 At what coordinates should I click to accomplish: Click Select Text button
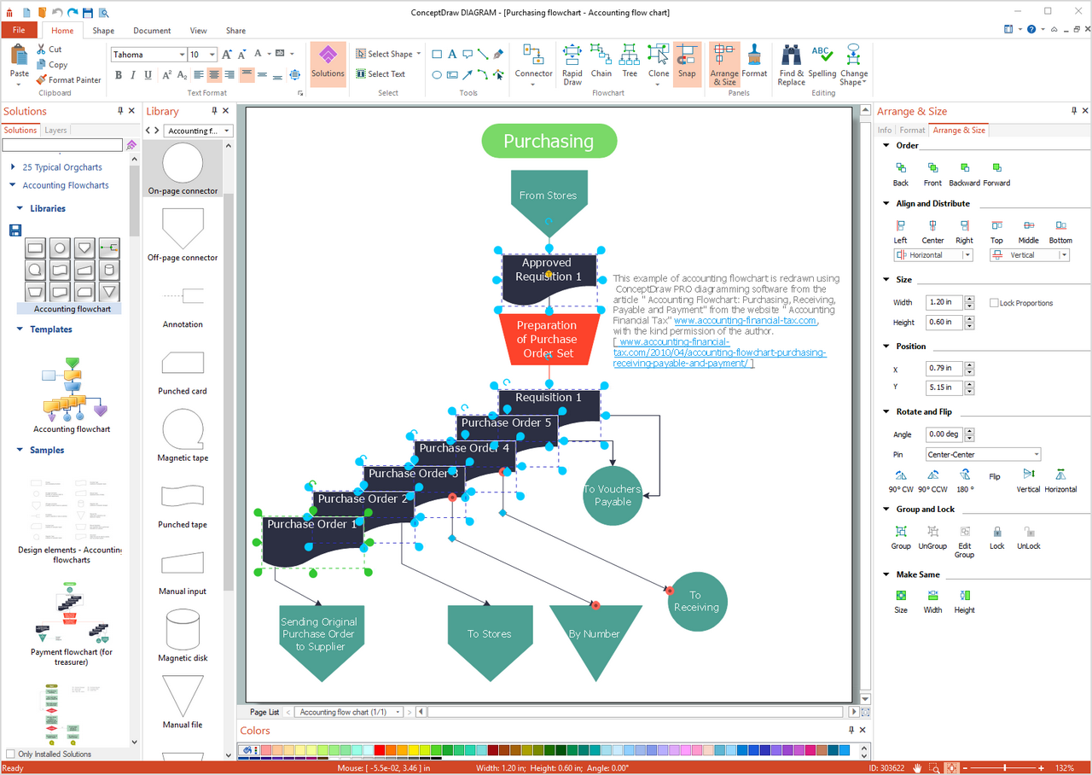click(380, 74)
